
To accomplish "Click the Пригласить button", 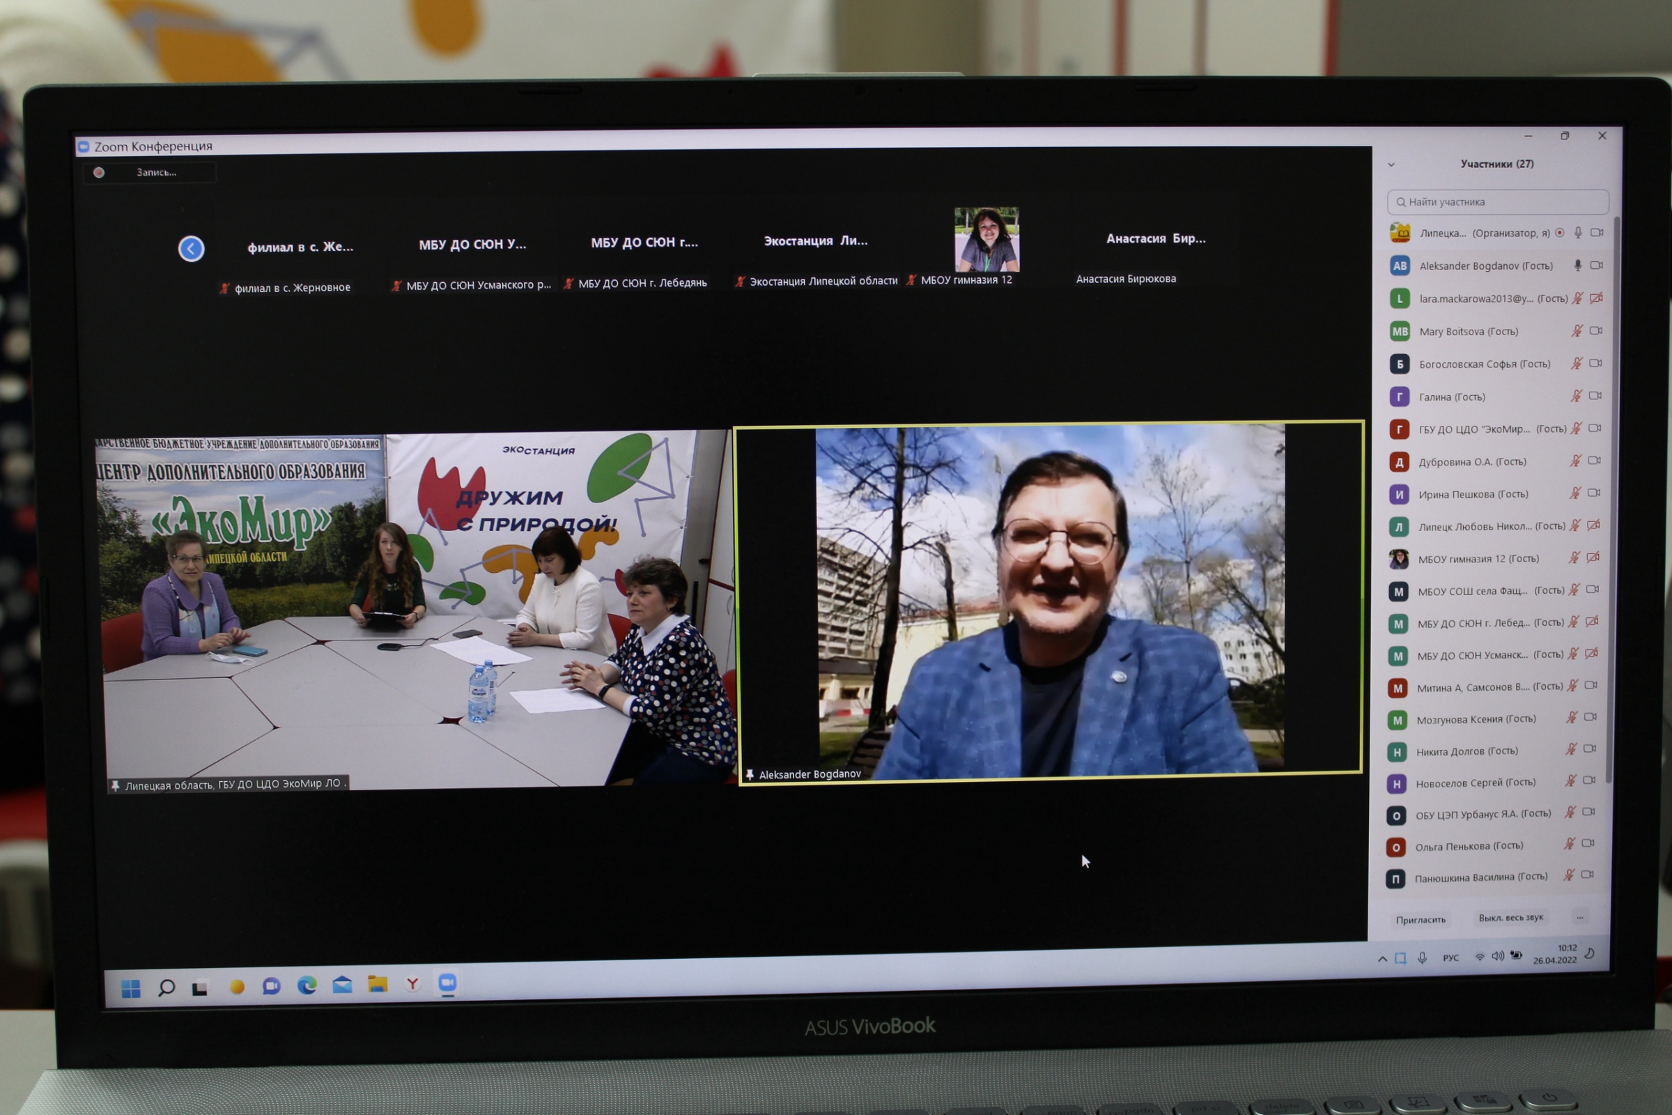I will pos(1421,919).
